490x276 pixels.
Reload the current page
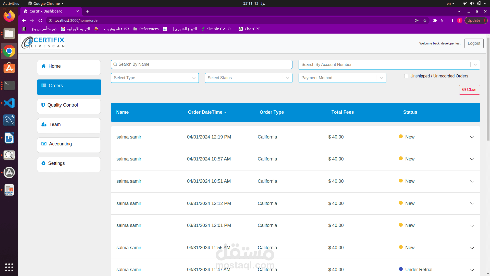click(x=40, y=20)
